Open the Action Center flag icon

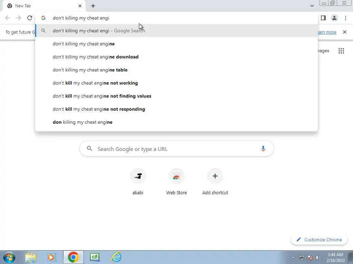[x=310, y=257]
